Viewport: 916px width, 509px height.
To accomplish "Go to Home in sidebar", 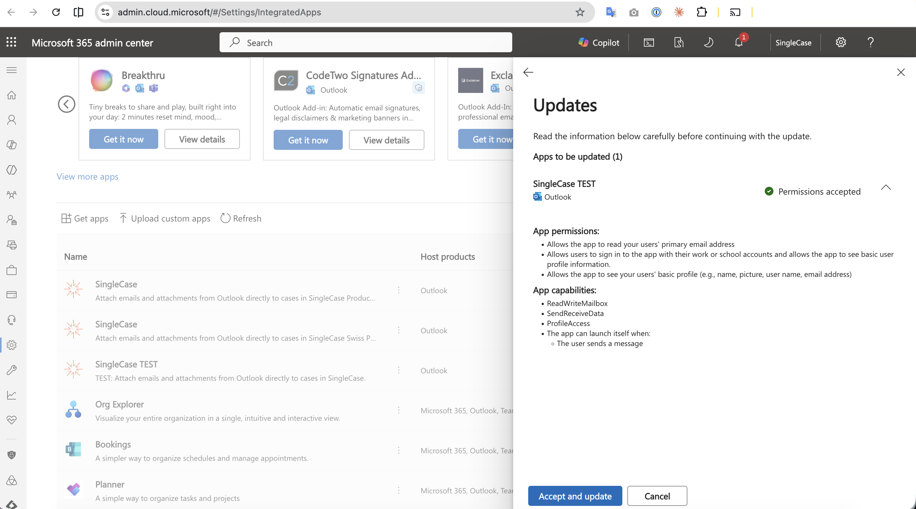I will [x=12, y=95].
